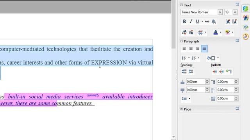The width and height of the screenshot is (250, 140).
Task: Open Background Color dropdown arrow
Action: coord(218,58)
